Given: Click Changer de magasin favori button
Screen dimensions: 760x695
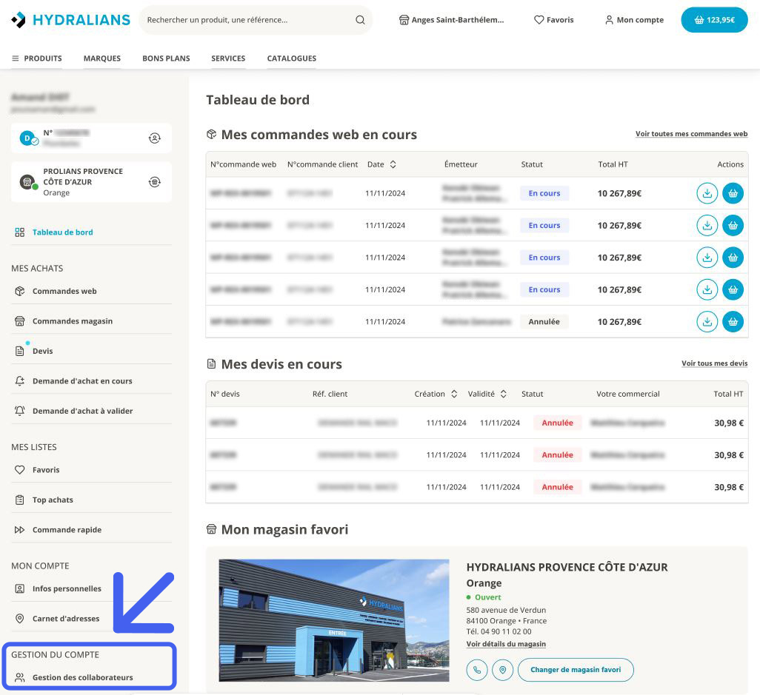Looking at the screenshot, I should tap(576, 670).
